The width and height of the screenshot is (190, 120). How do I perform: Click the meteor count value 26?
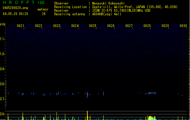[x=44, y=14]
